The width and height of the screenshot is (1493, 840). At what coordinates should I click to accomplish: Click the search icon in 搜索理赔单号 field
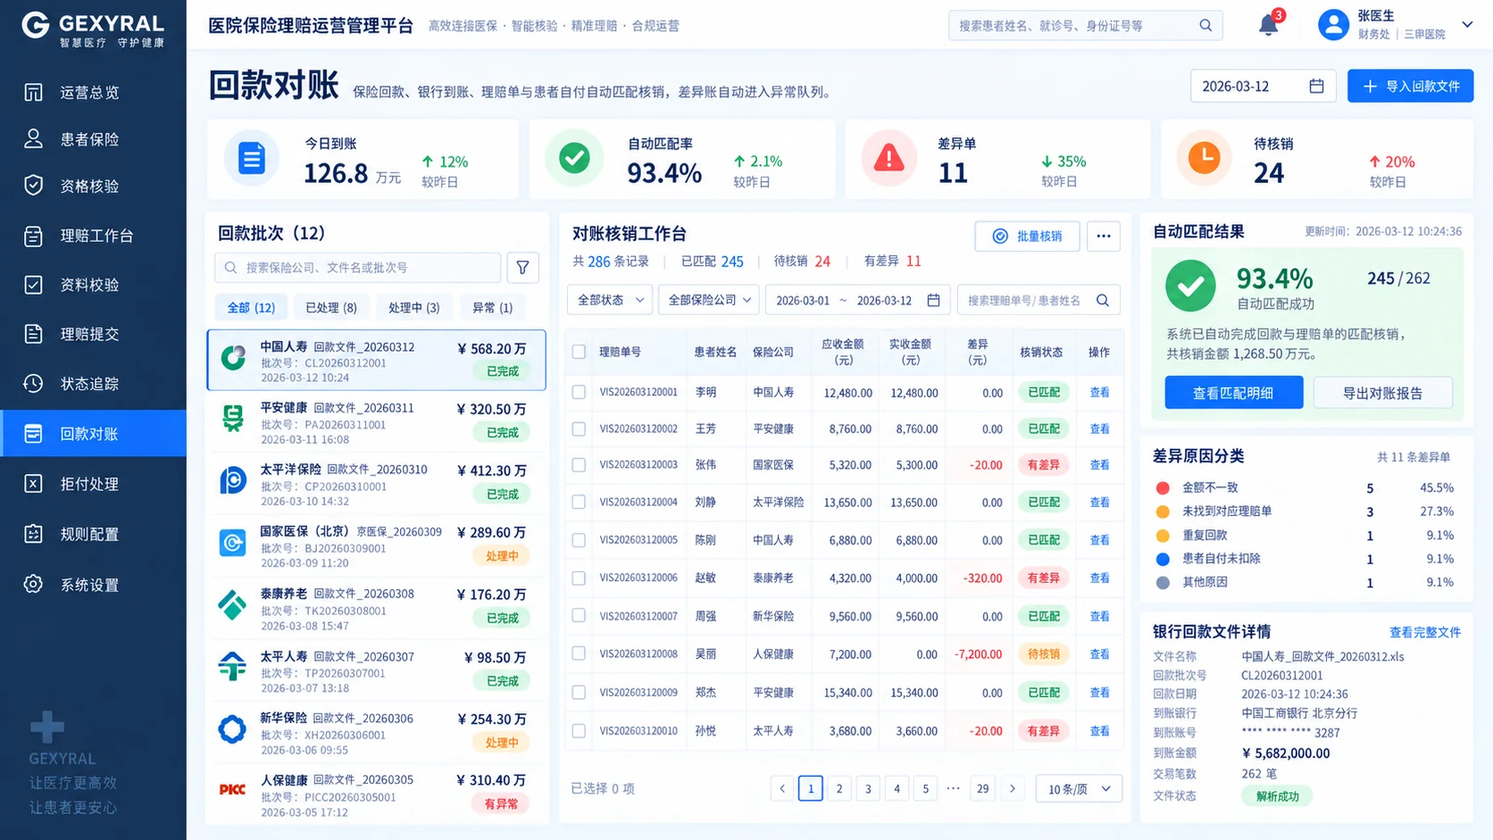tap(1103, 300)
